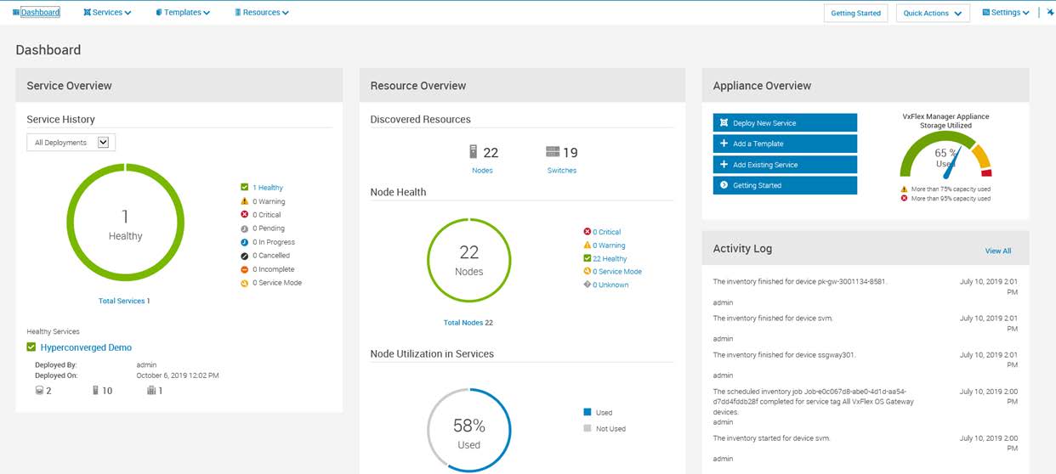This screenshot has width=1056, height=474.
Task: Click the pin icon at top right
Action: [x=1050, y=13]
